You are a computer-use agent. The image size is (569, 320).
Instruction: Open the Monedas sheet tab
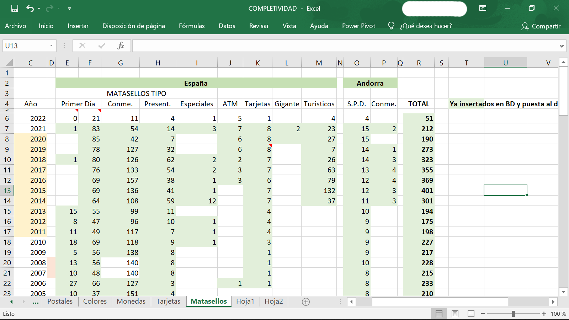[x=131, y=302]
